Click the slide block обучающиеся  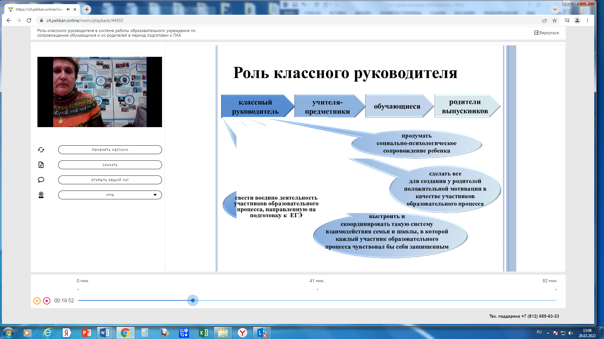click(399, 106)
